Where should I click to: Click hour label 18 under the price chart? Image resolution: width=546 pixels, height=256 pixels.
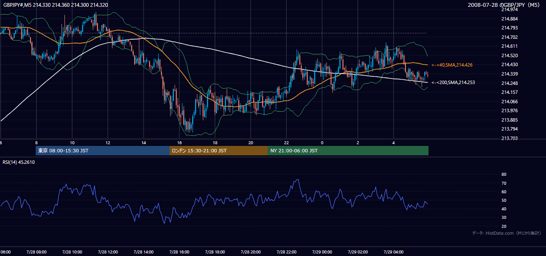click(215, 143)
